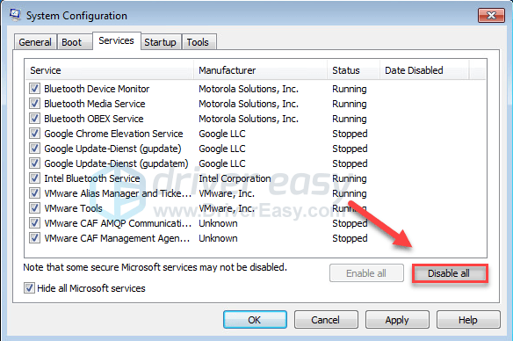The width and height of the screenshot is (513, 341).
Task: Select the Bluetooth Device Monitor row name
Action: [x=97, y=89]
